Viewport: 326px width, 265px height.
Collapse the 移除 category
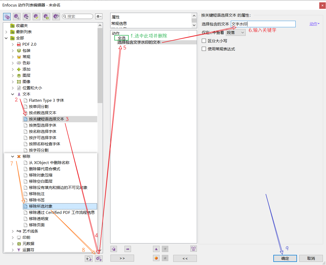pos(13,157)
